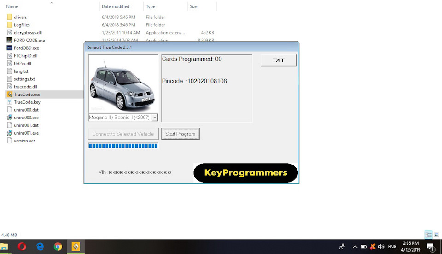The width and height of the screenshot is (442, 254).
Task: Open the drivers folder icon
Action: tap(10, 17)
